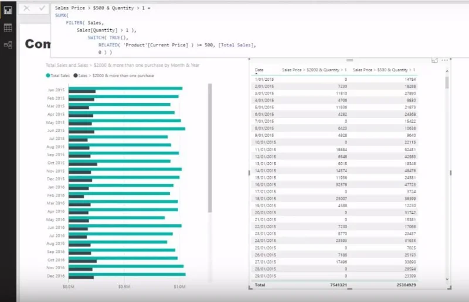The height and width of the screenshot is (302, 469).
Task: Open focus mode on the table visual
Action: coord(434,60)
